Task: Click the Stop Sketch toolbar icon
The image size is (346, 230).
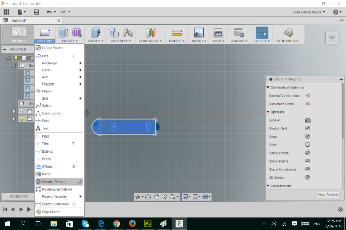Action: click(288, 32)
